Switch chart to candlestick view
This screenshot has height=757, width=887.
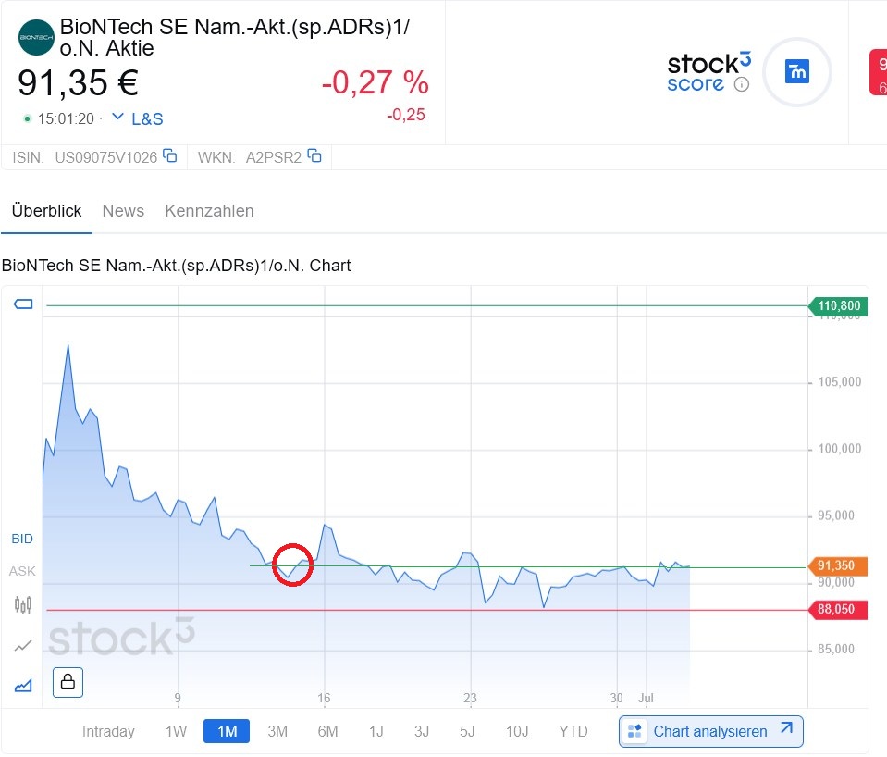click(23, 605)
